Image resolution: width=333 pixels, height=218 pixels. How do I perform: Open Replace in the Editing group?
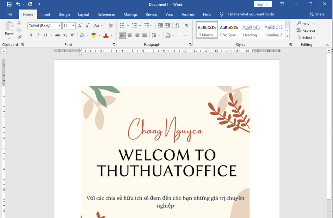pyautogui.click(x=308, y=30)
